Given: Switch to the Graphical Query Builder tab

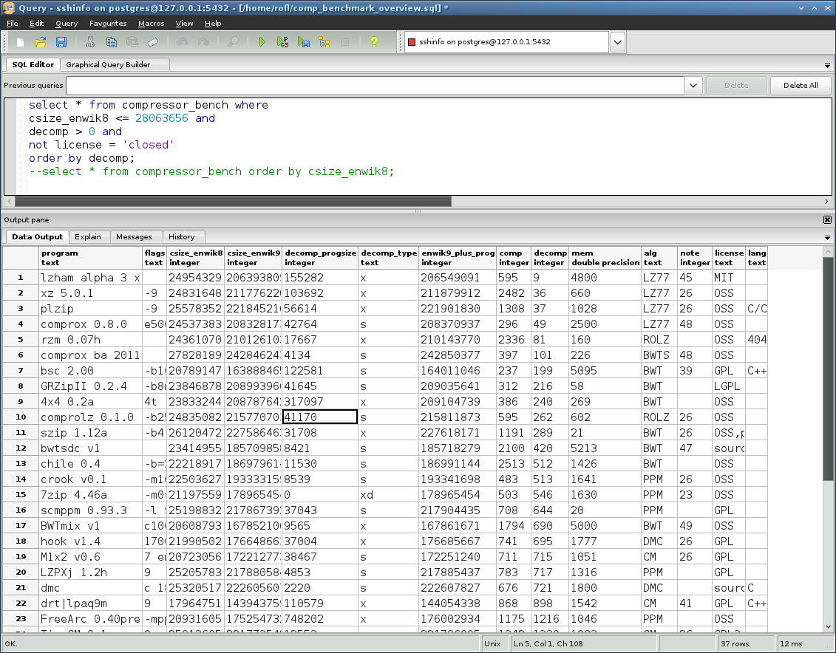Looking at the screenshot, I should pyautogui.click(x=108, y=64).
